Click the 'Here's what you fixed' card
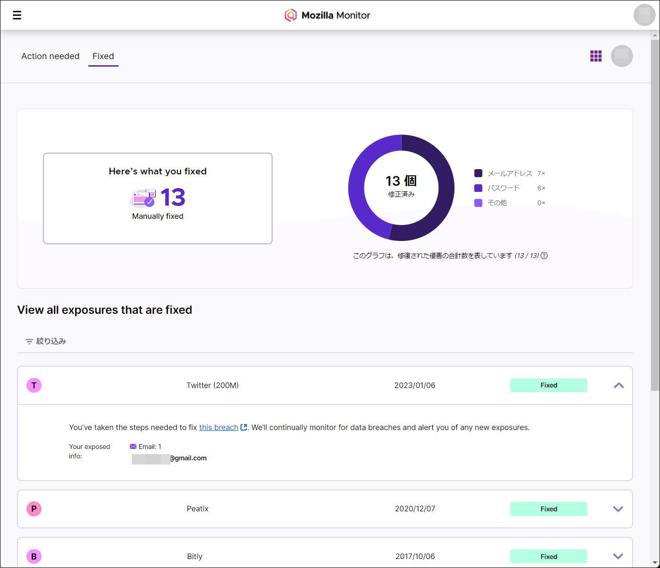Image resolution: width=660 pixels, height=568 pixels. [158, 198]
